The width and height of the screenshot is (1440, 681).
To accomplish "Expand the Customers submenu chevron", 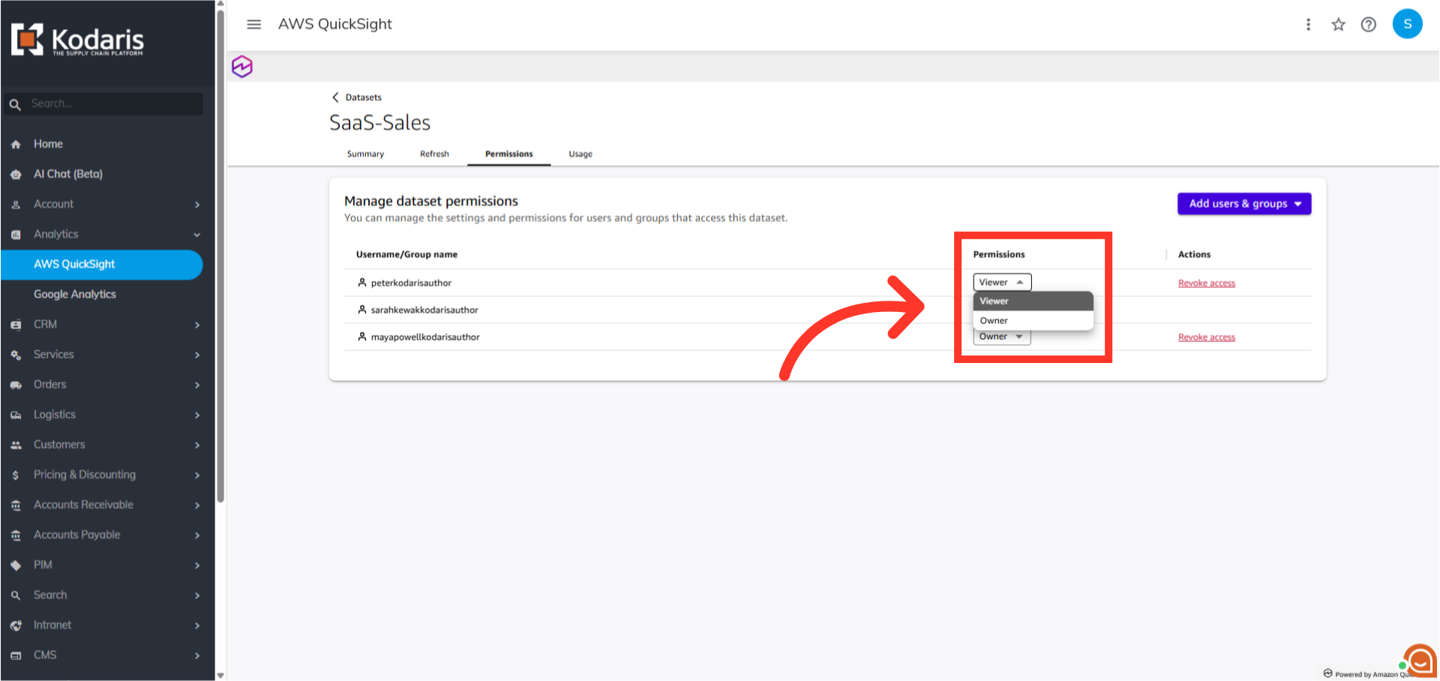I will pyautogui.click(x=197, y=445).
